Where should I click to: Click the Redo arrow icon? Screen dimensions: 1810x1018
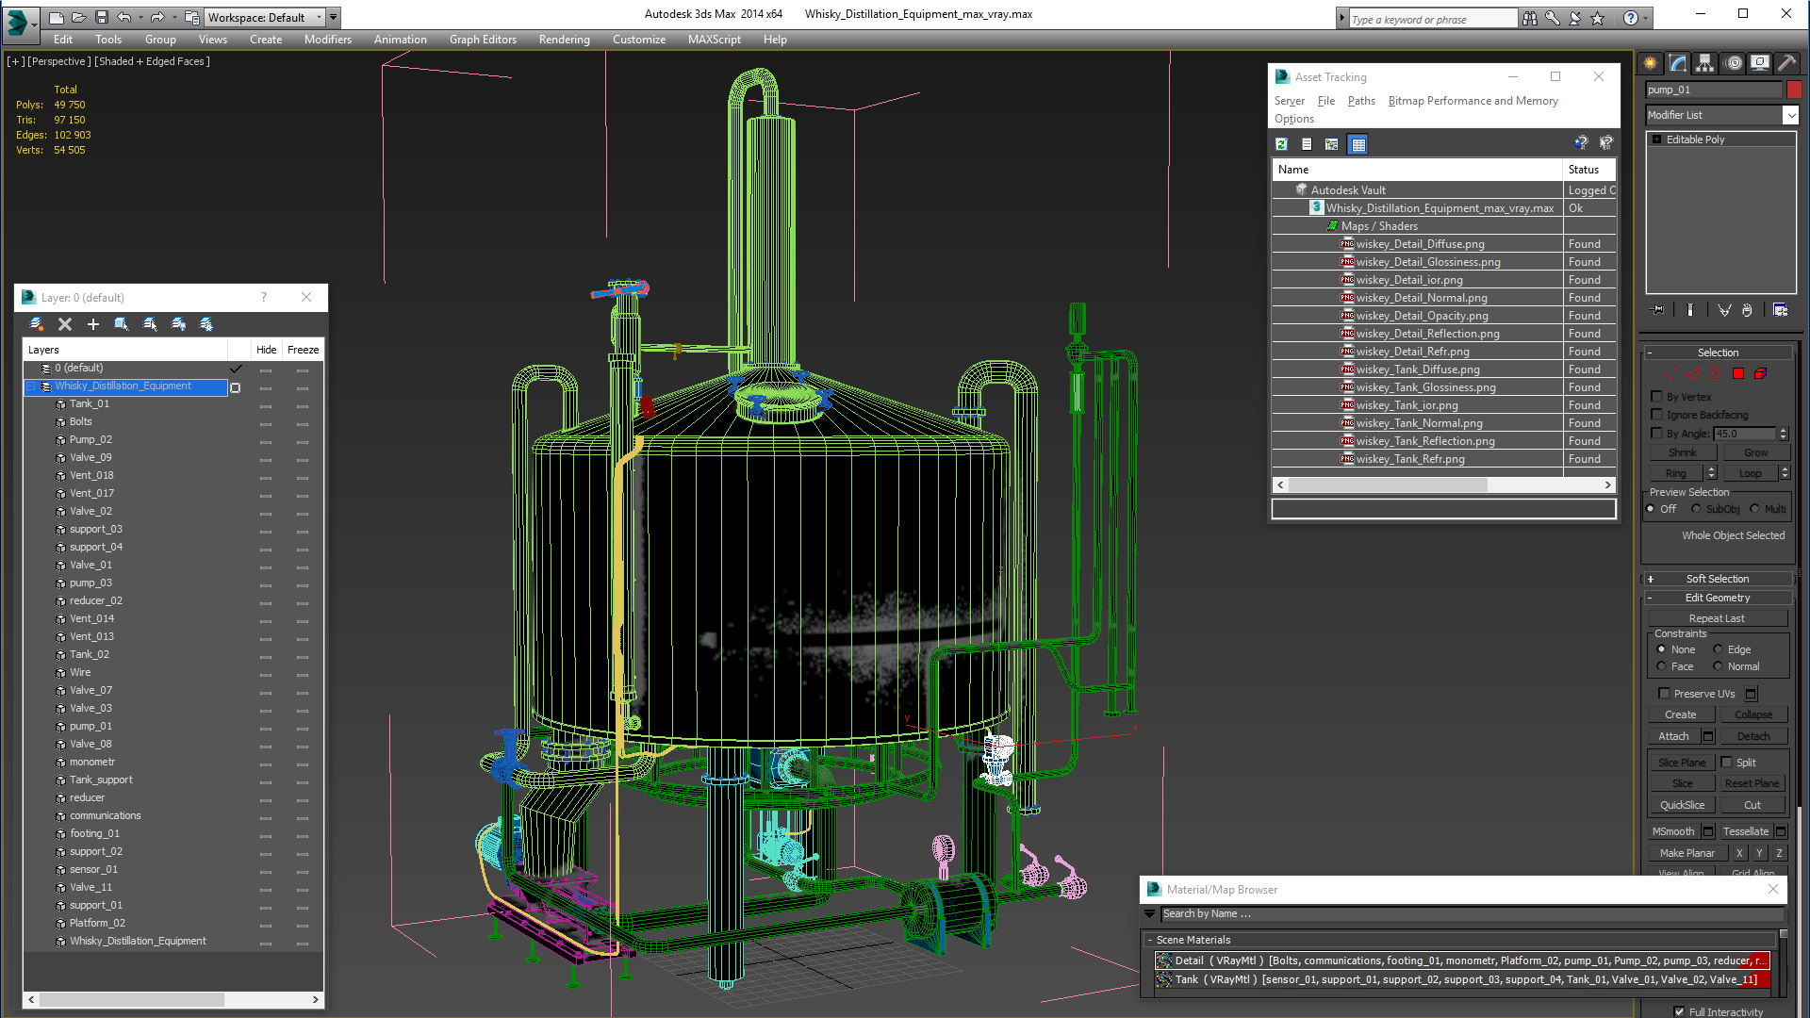click(157, 17)
